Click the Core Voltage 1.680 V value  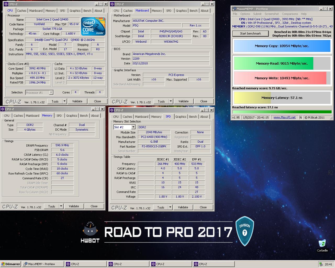70,33
